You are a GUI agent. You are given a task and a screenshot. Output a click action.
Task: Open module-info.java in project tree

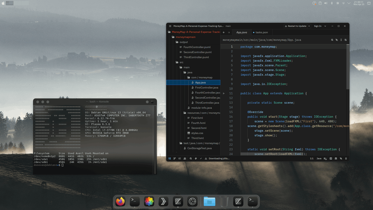[193, 108]
